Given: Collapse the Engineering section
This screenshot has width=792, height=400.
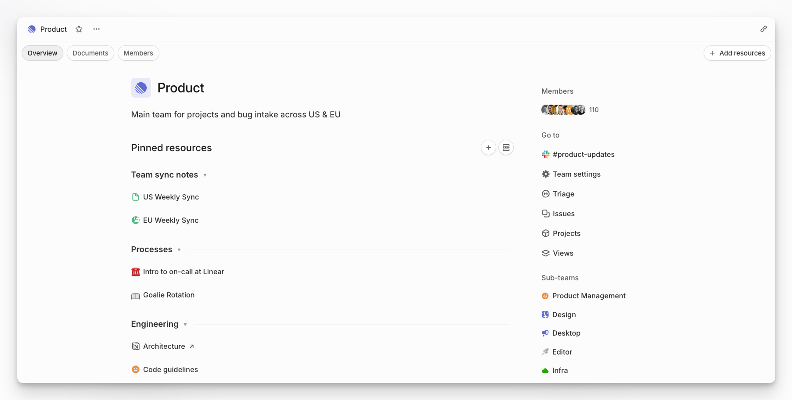Looking at the screenshot, I should 185,325.
